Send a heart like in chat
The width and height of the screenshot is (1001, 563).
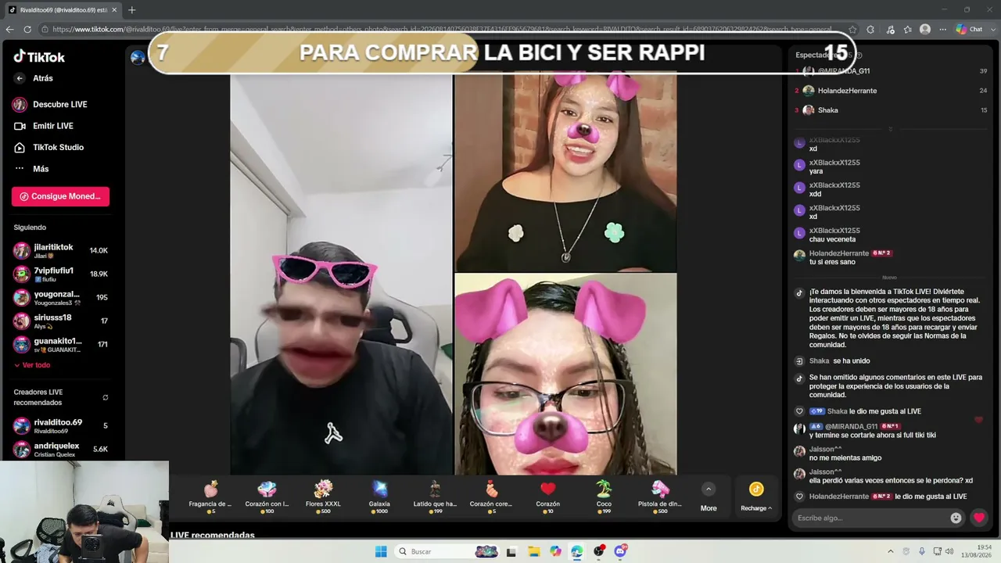click(979, 518)
